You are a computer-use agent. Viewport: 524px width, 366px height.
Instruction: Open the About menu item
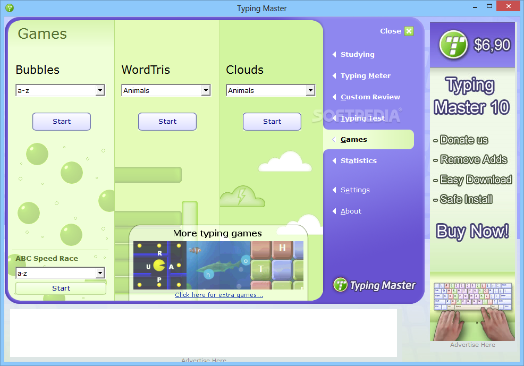[x=351, y=211]
